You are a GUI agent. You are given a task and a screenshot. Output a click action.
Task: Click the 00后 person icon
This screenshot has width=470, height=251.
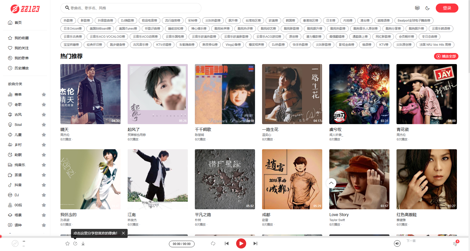[x=10, y=205]
